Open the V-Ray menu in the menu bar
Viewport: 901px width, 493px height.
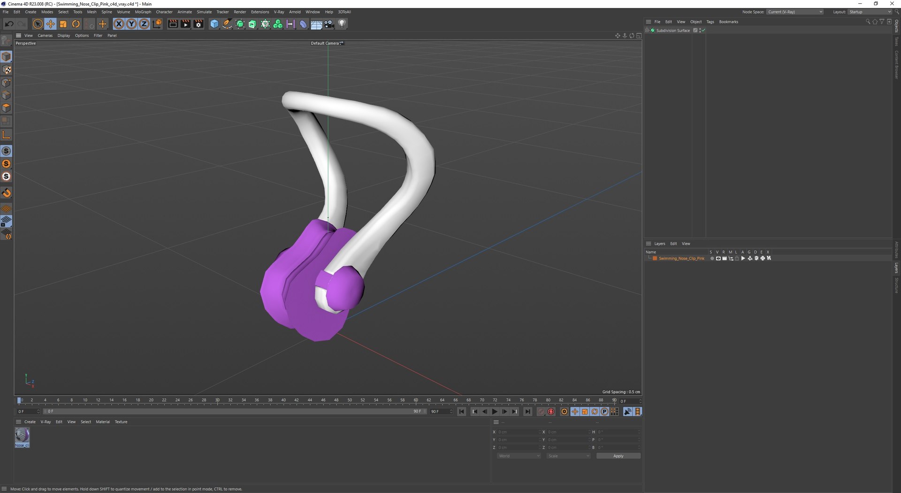tap(279, 12)
